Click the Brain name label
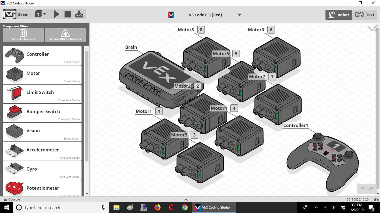 click(x=131, y=47)
